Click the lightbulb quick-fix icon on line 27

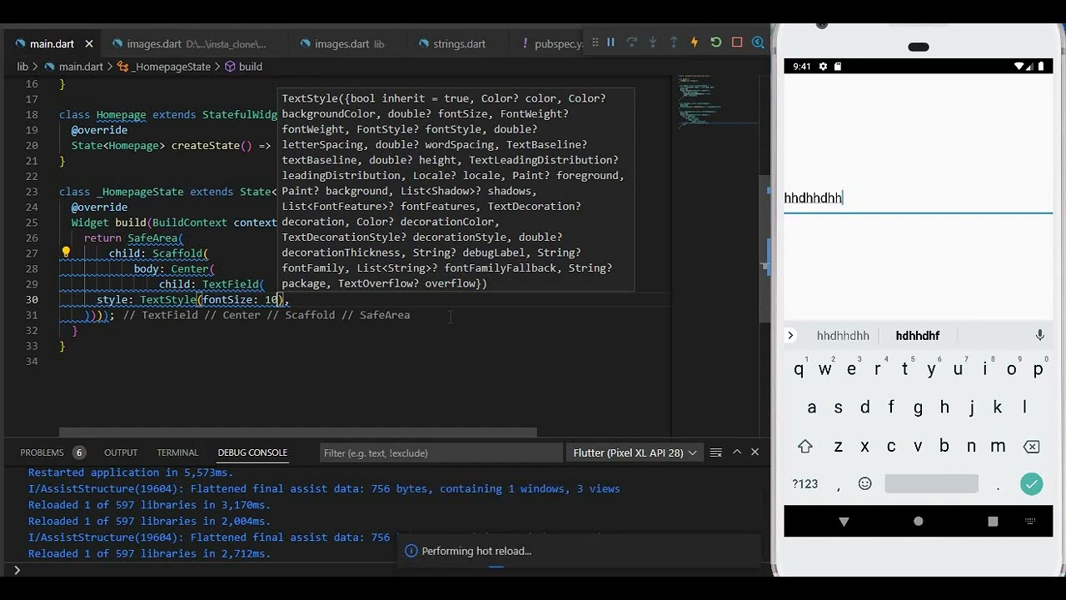click(x=66, y=252)
